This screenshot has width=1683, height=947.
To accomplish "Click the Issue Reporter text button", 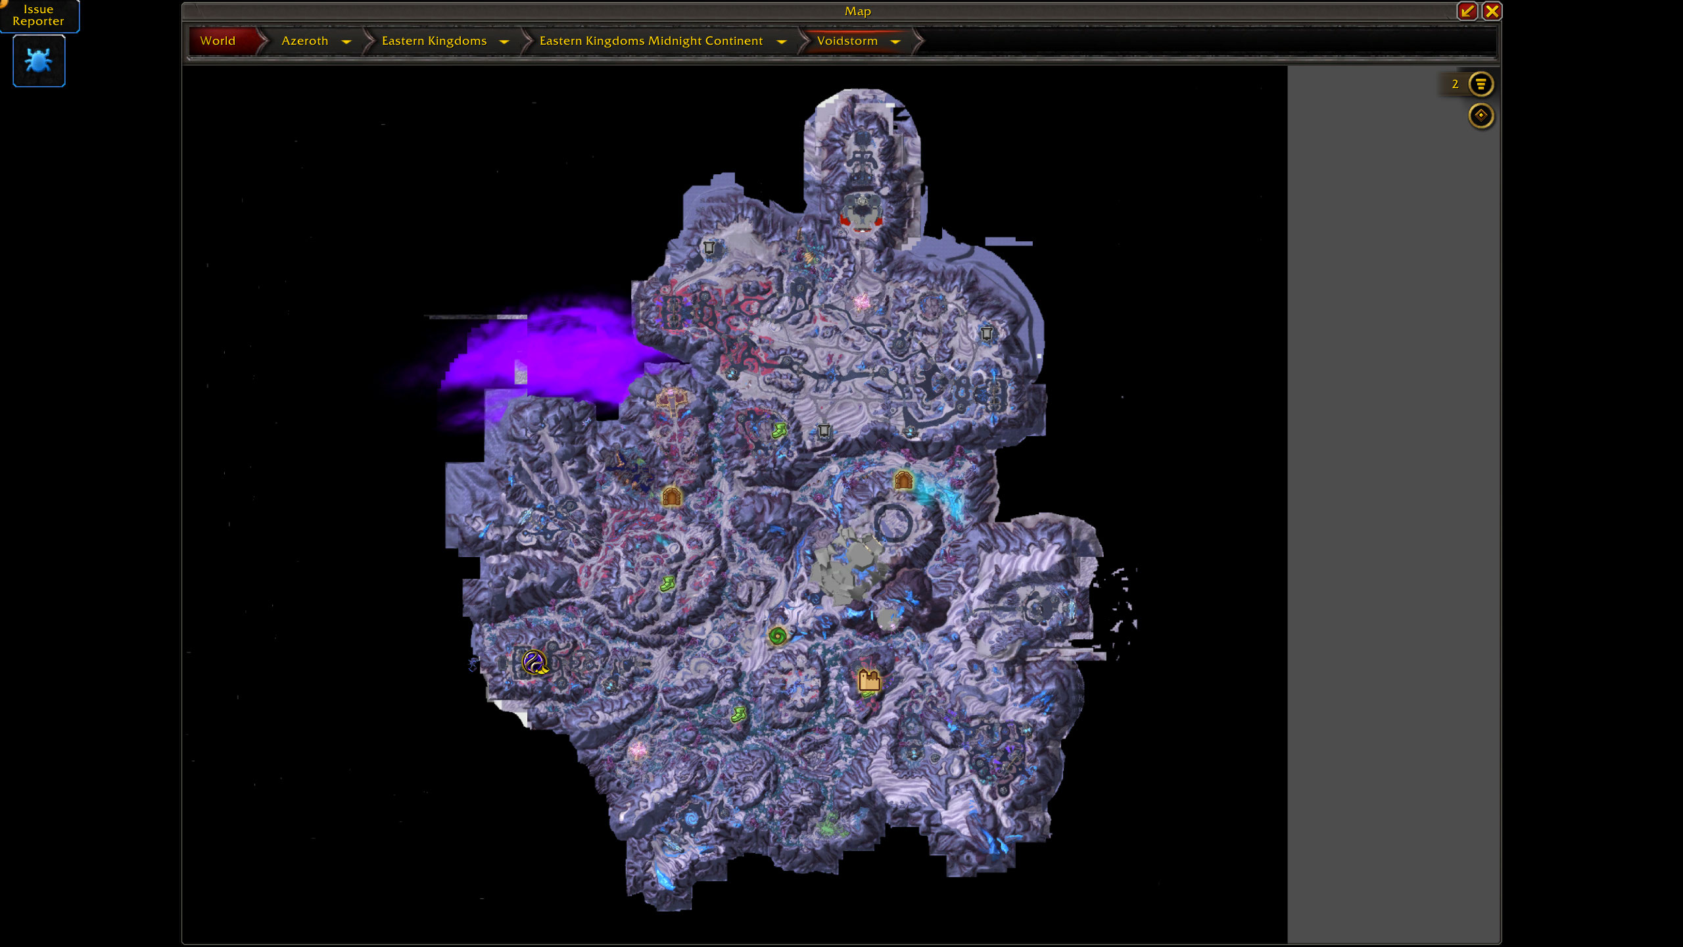I will [x=38, y=15].
